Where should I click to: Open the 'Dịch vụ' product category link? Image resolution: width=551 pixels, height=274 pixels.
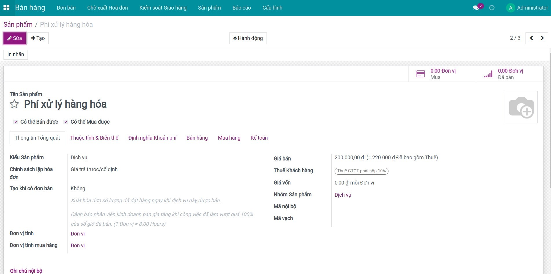click(x=343, y=195)
